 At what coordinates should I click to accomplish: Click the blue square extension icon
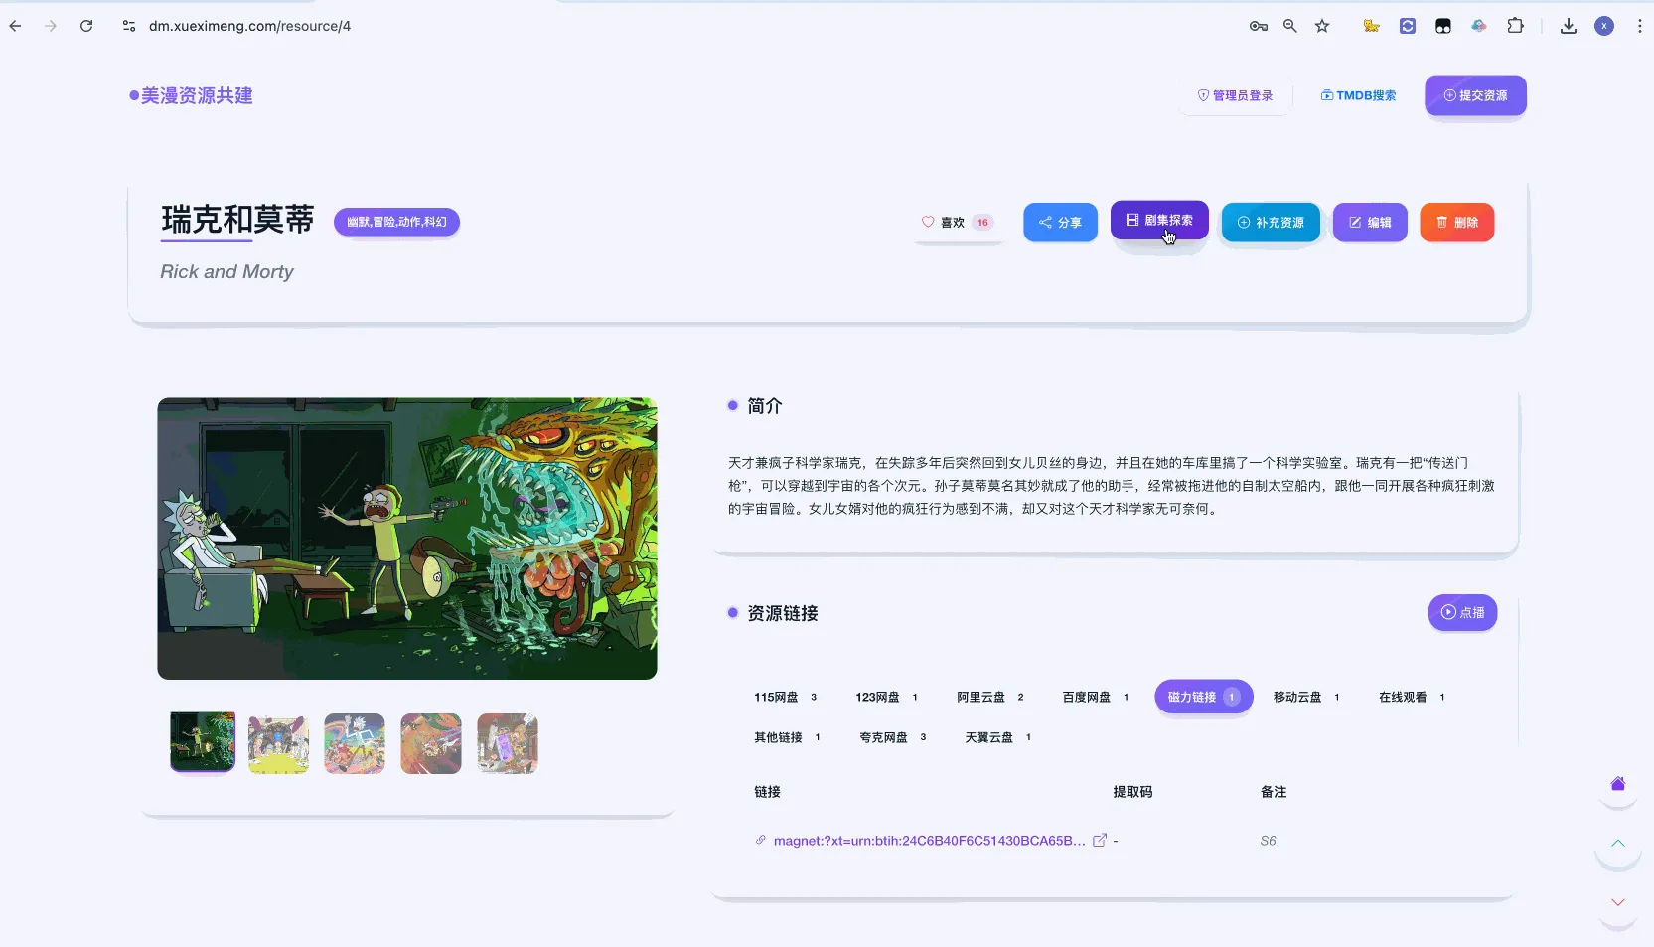pos(1408,26)
